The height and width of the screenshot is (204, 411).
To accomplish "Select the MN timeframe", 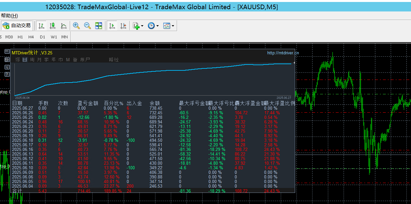I will (64, 37).
